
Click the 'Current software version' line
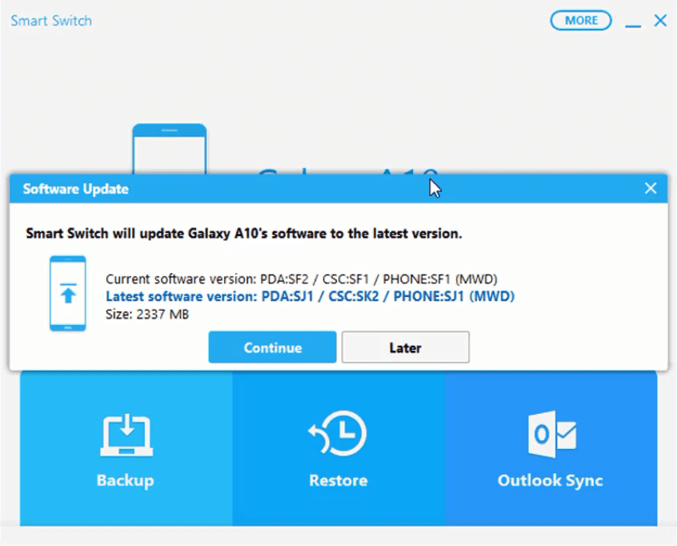click(302, 279)
